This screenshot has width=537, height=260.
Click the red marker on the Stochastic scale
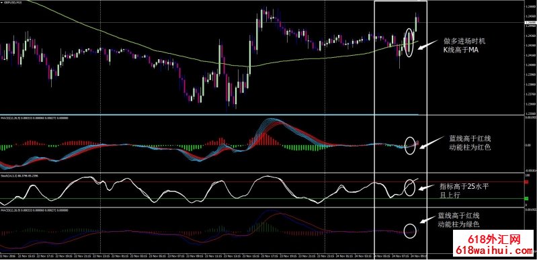pyautogui.click(x=526, y=182)
